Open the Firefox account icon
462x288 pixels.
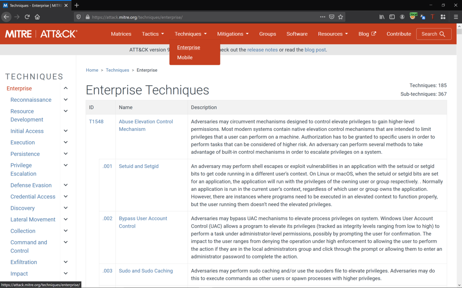pyautogui.click(x=402, y=17)
